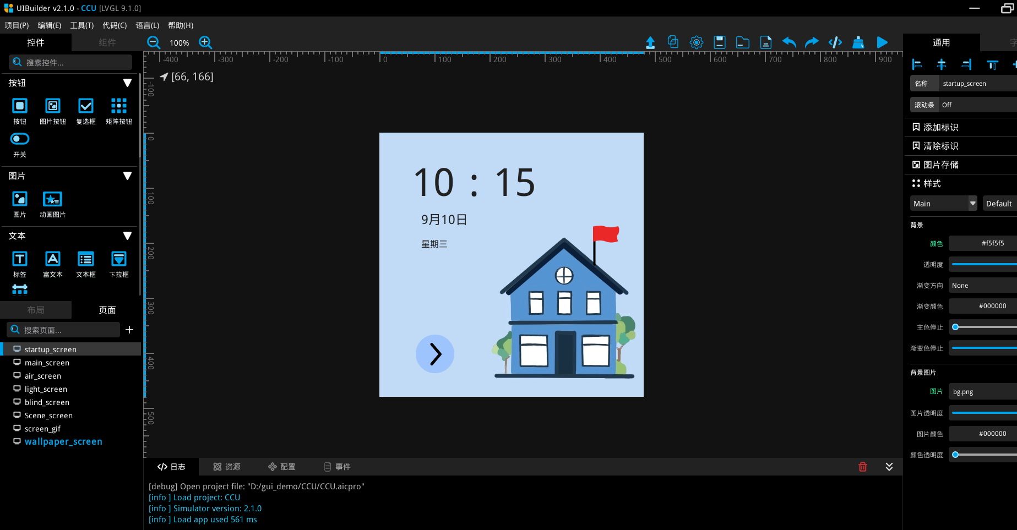Open the 工具(T) menu
The width and height of the screenshot is (1017, 530).
(81, 25)
